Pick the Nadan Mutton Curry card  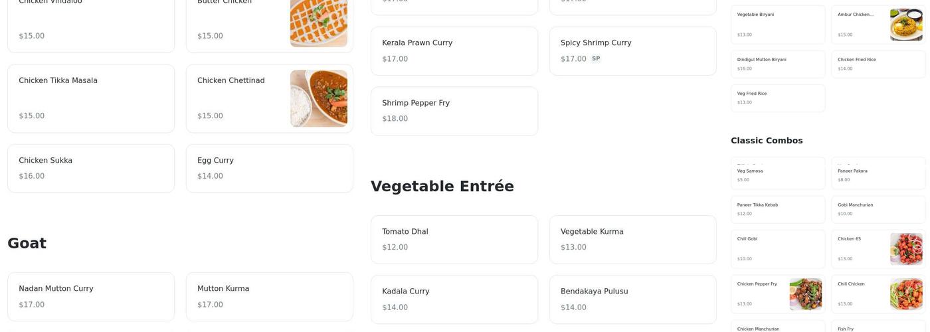pyautogui.click(x=91, y=297)
